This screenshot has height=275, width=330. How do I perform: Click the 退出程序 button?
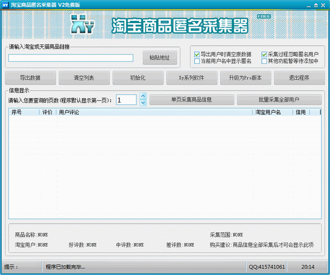click(299, 78)
